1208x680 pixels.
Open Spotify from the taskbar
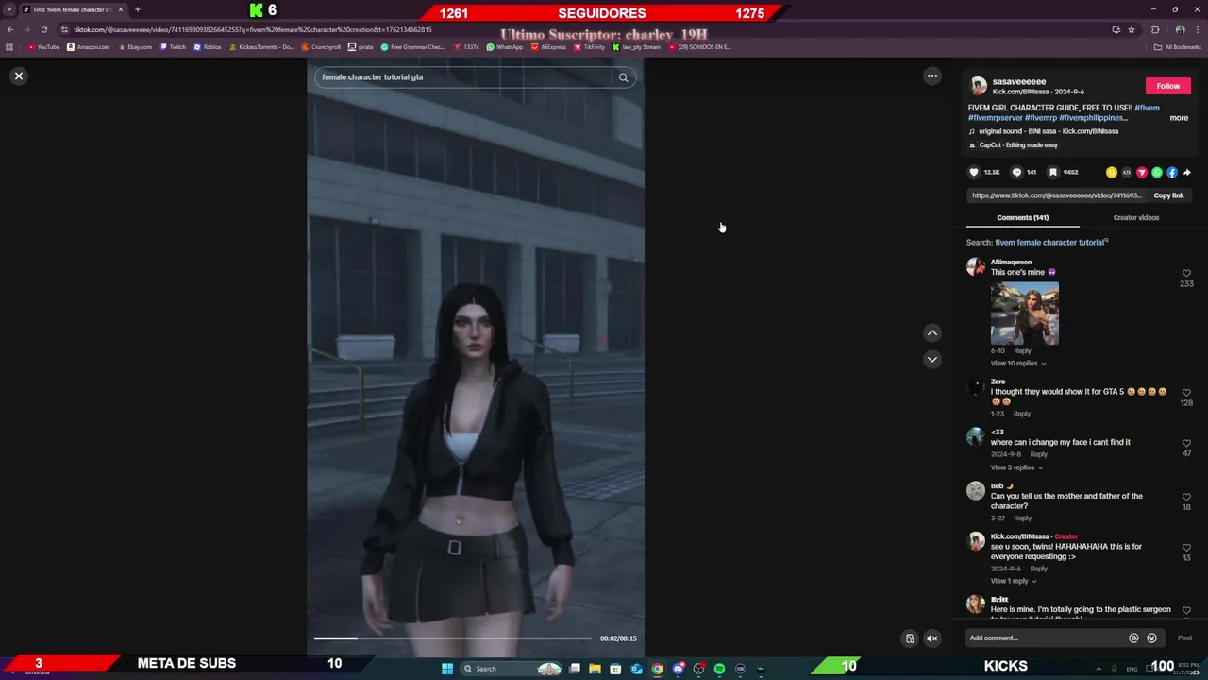point(719,669)
